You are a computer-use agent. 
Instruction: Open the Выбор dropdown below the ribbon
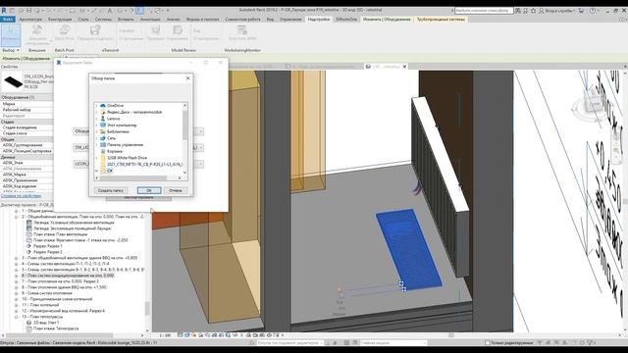(11, 50)
